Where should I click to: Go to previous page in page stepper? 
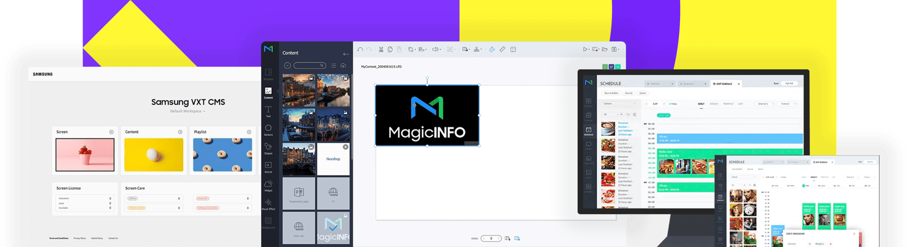484,238
